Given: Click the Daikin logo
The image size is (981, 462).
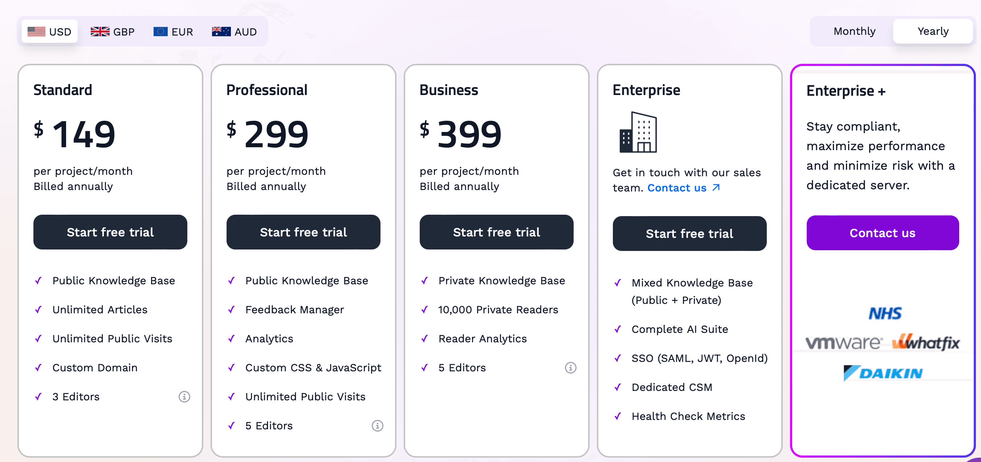Looking at the screenshot, I should 883,373.
